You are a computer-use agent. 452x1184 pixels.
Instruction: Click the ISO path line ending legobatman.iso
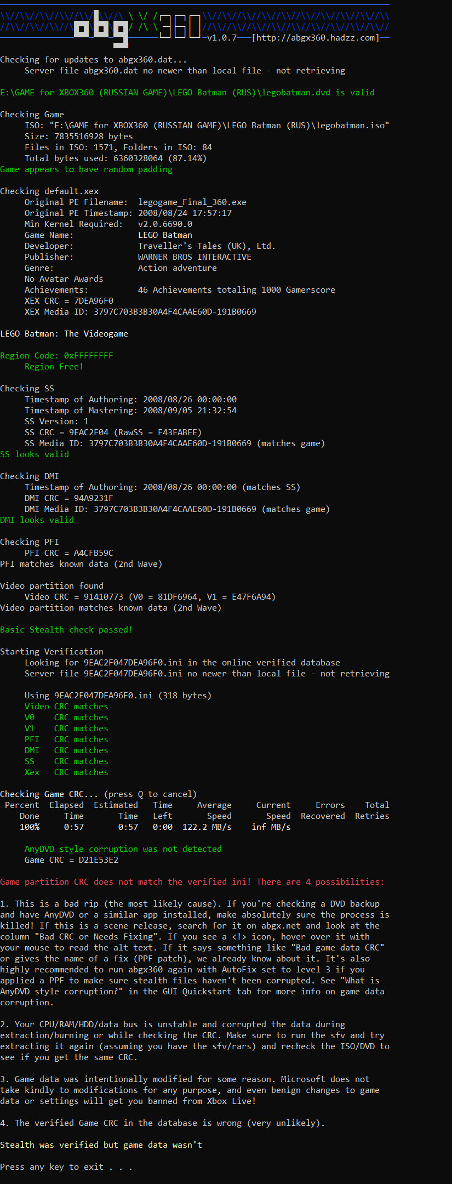207,126
